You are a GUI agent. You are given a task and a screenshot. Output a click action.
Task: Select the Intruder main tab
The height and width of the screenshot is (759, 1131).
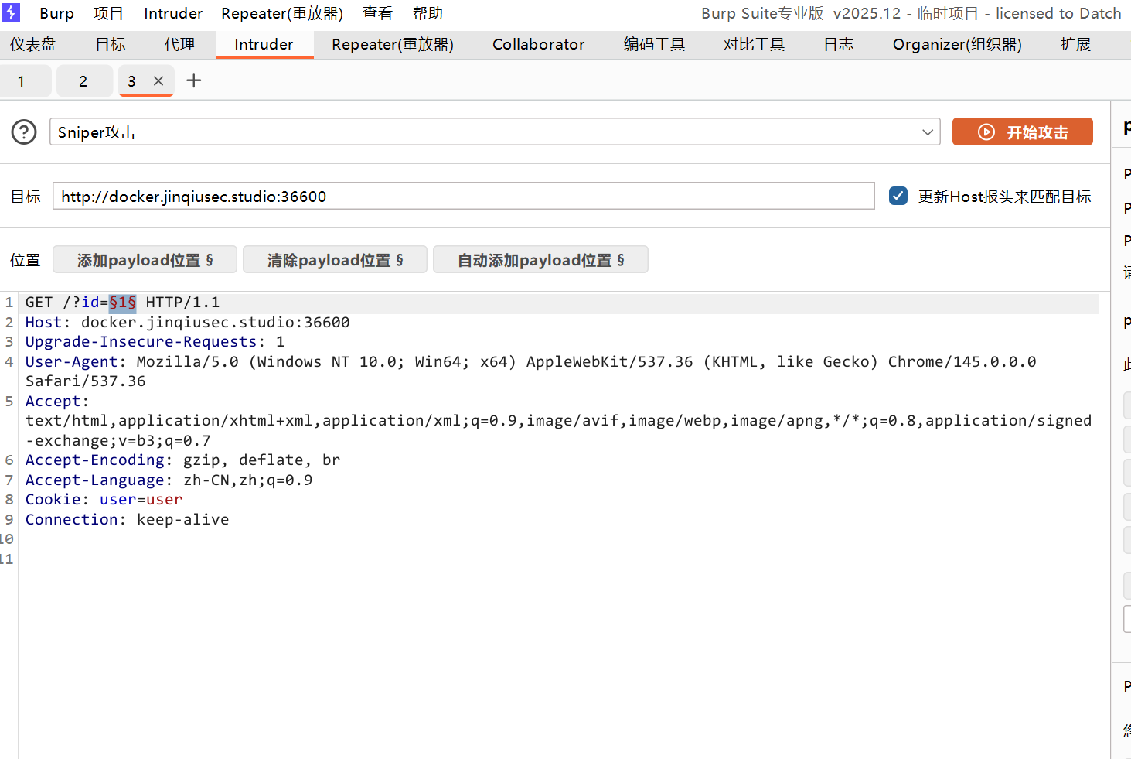[x=264, y=44]
